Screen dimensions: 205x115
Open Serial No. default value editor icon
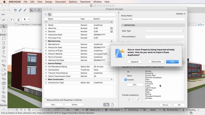[111, 28]
